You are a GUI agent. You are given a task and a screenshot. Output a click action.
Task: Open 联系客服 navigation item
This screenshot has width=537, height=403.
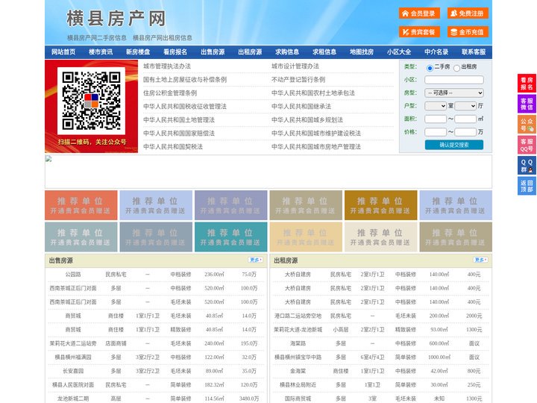pos(474,52)
